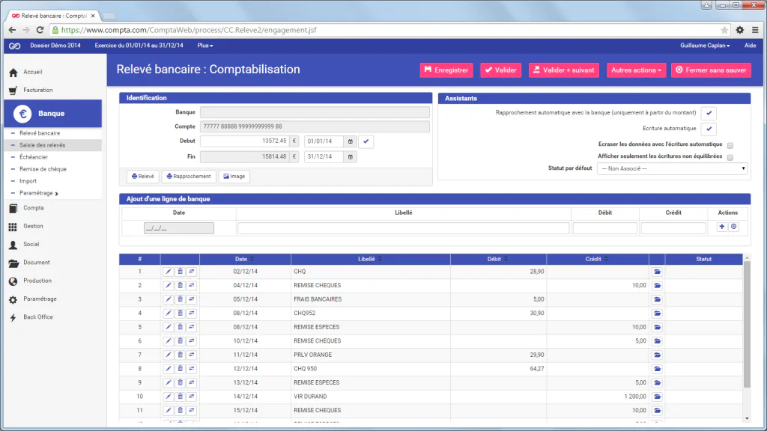767x431 pixels.
Task: Select Échéancier in Banque submenu
Action: point(33,157)
